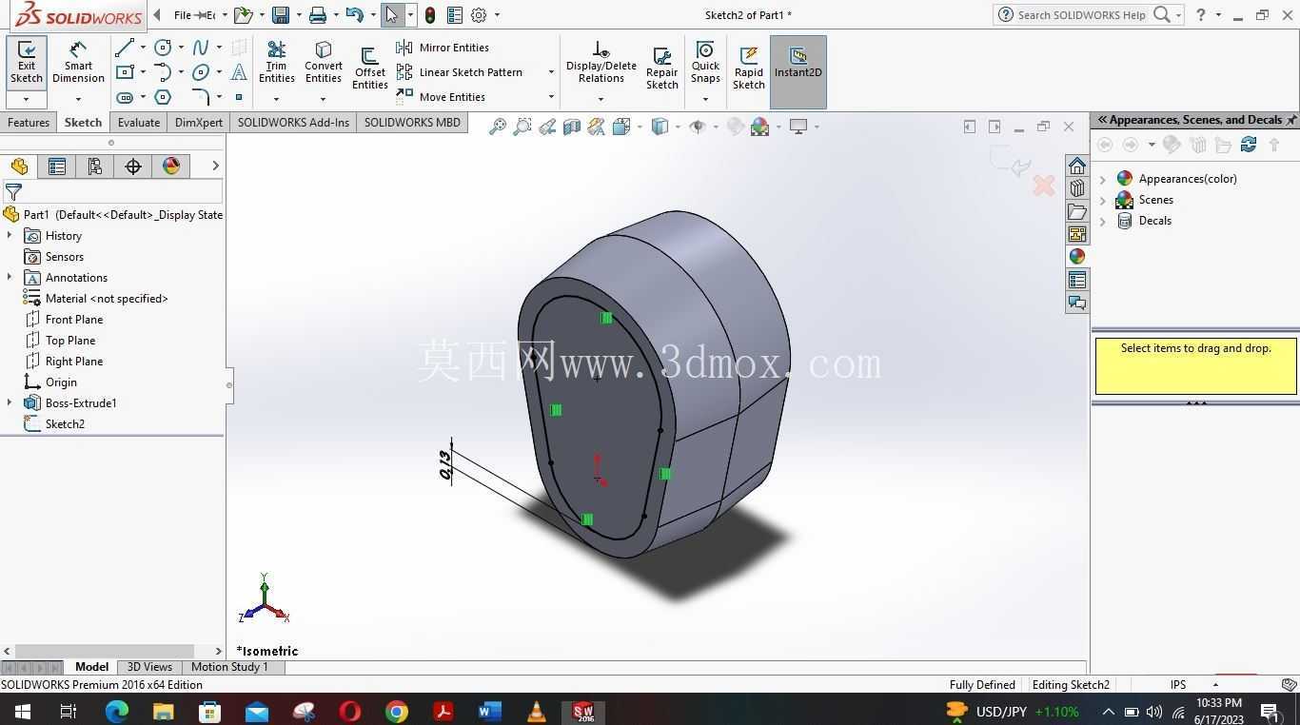Screen dimensions: 1300x725
Task: Click Mirror Entities
Action: (x=443, y=48)
